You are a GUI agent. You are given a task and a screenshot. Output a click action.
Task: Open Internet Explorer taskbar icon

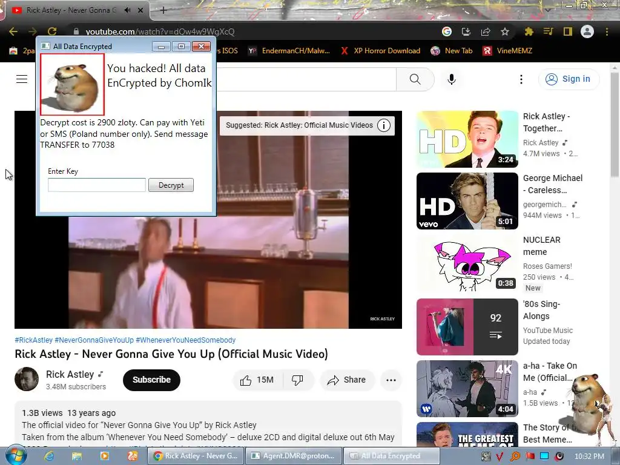(x=49, y=456)
